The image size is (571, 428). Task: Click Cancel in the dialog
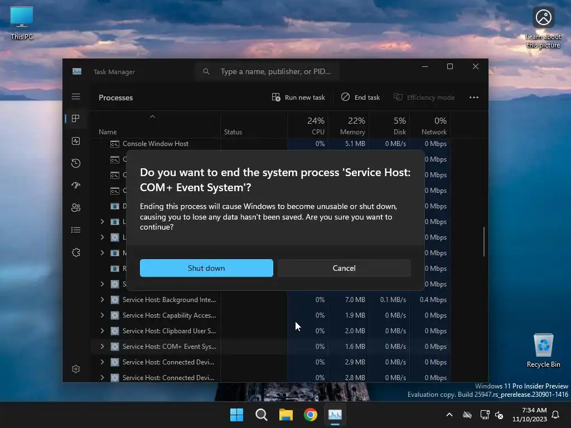[x=344, y=268]
